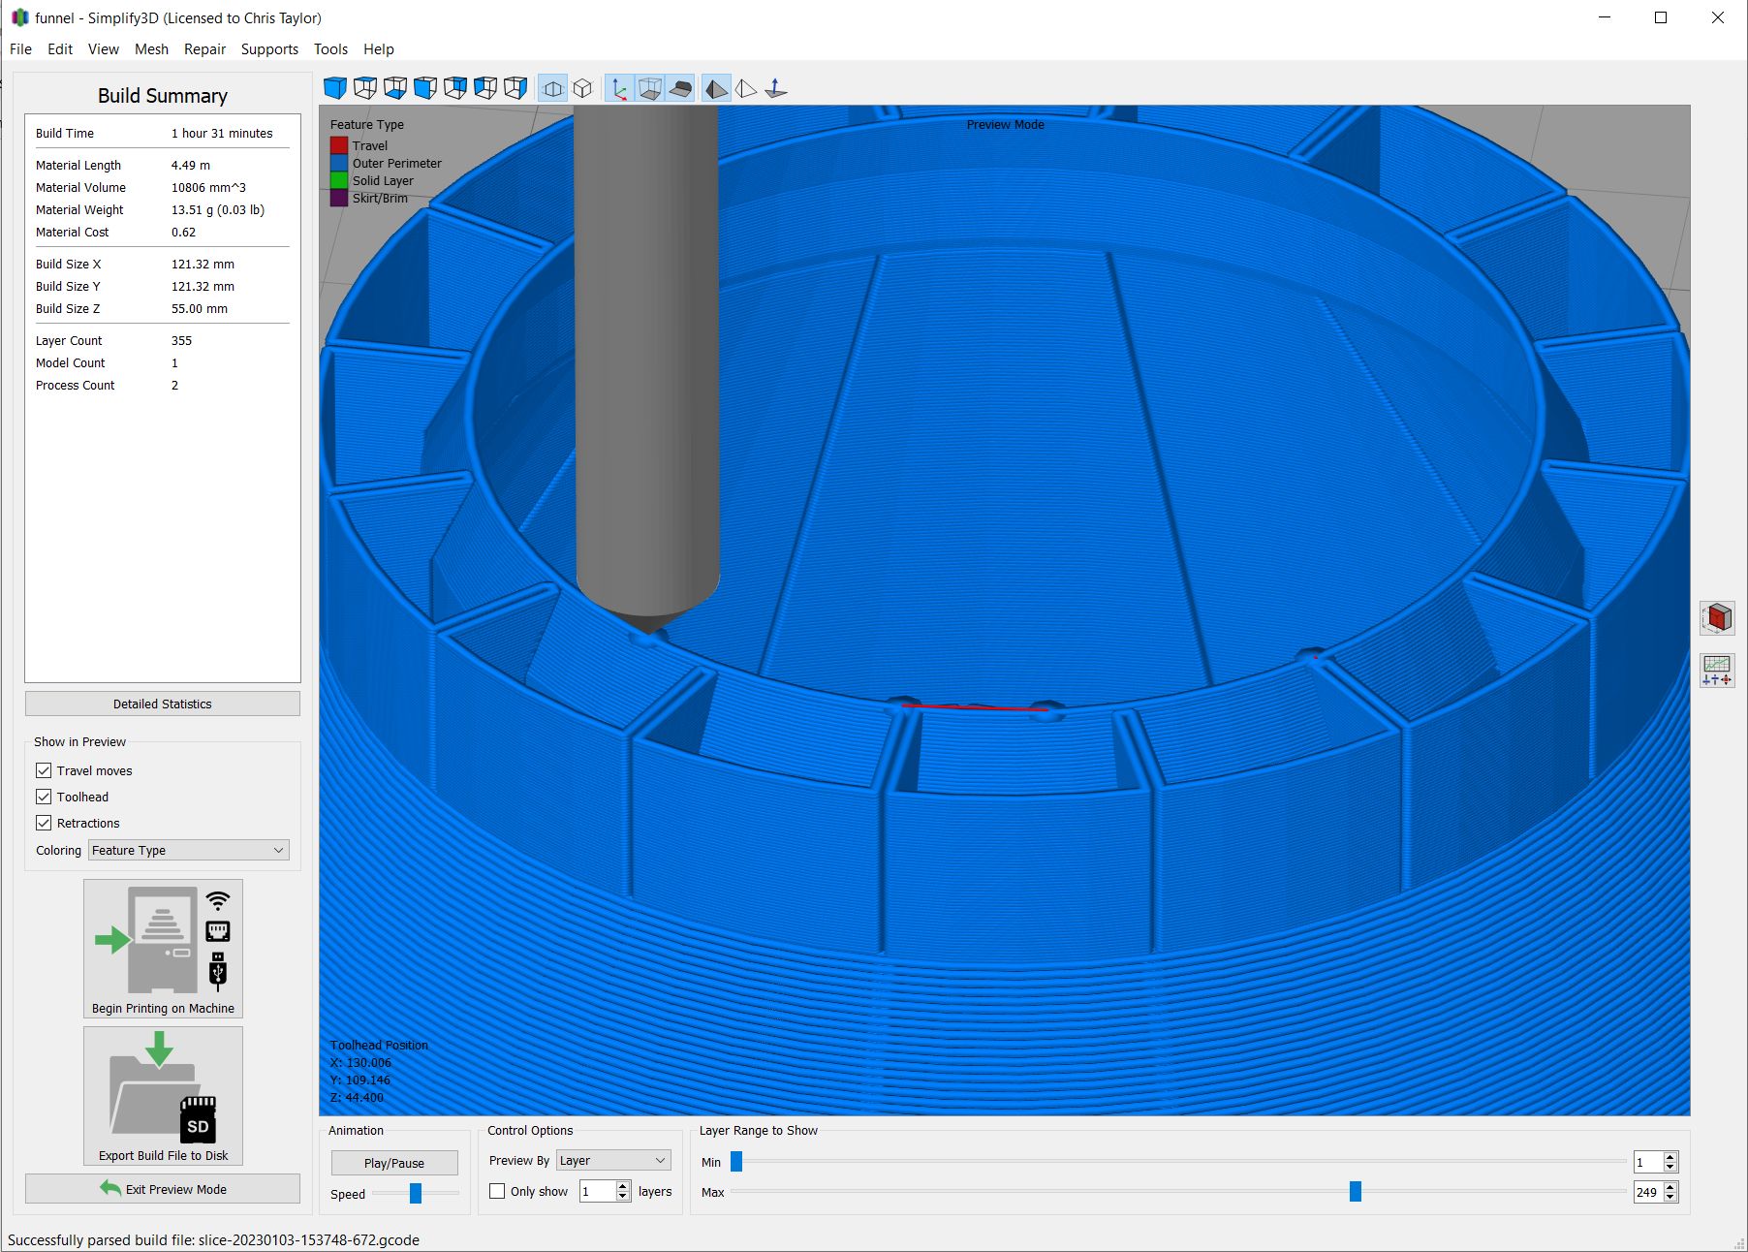Toggle the toolhead outline icon

[x=681, y=88]
